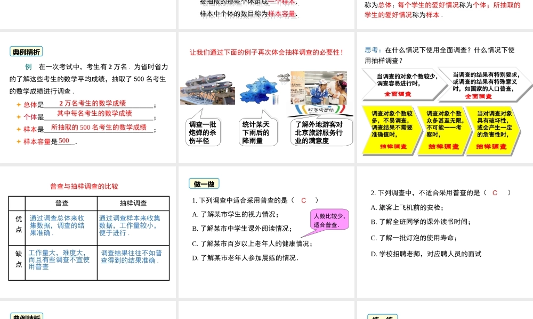This screenshot has width=533, height=319.
Task: Select the 了解外地游客对北京旅游服务行业的满意度 callout
Action: point(321,132)
